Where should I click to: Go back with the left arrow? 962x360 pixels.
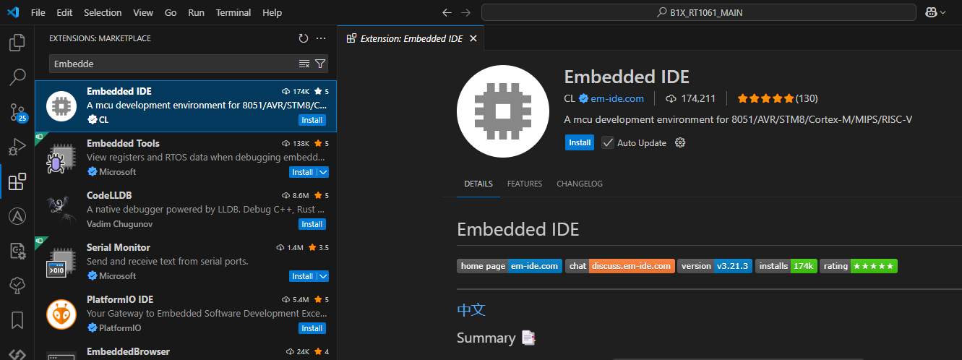point(447,12)
